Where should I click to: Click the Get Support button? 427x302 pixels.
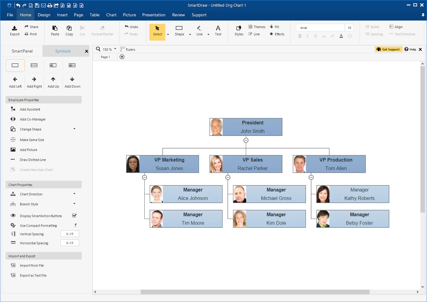click(x=389, y=49)
